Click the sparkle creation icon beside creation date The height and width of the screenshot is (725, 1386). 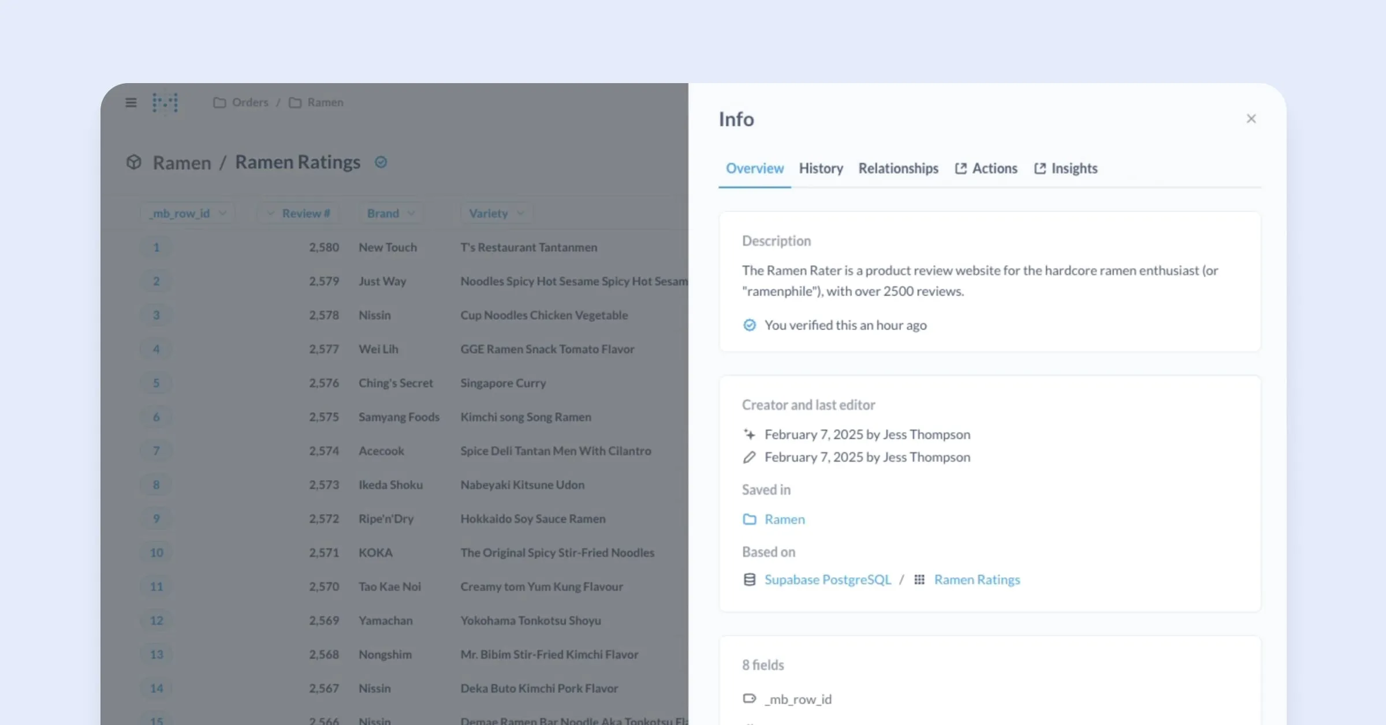pos(749,433)
